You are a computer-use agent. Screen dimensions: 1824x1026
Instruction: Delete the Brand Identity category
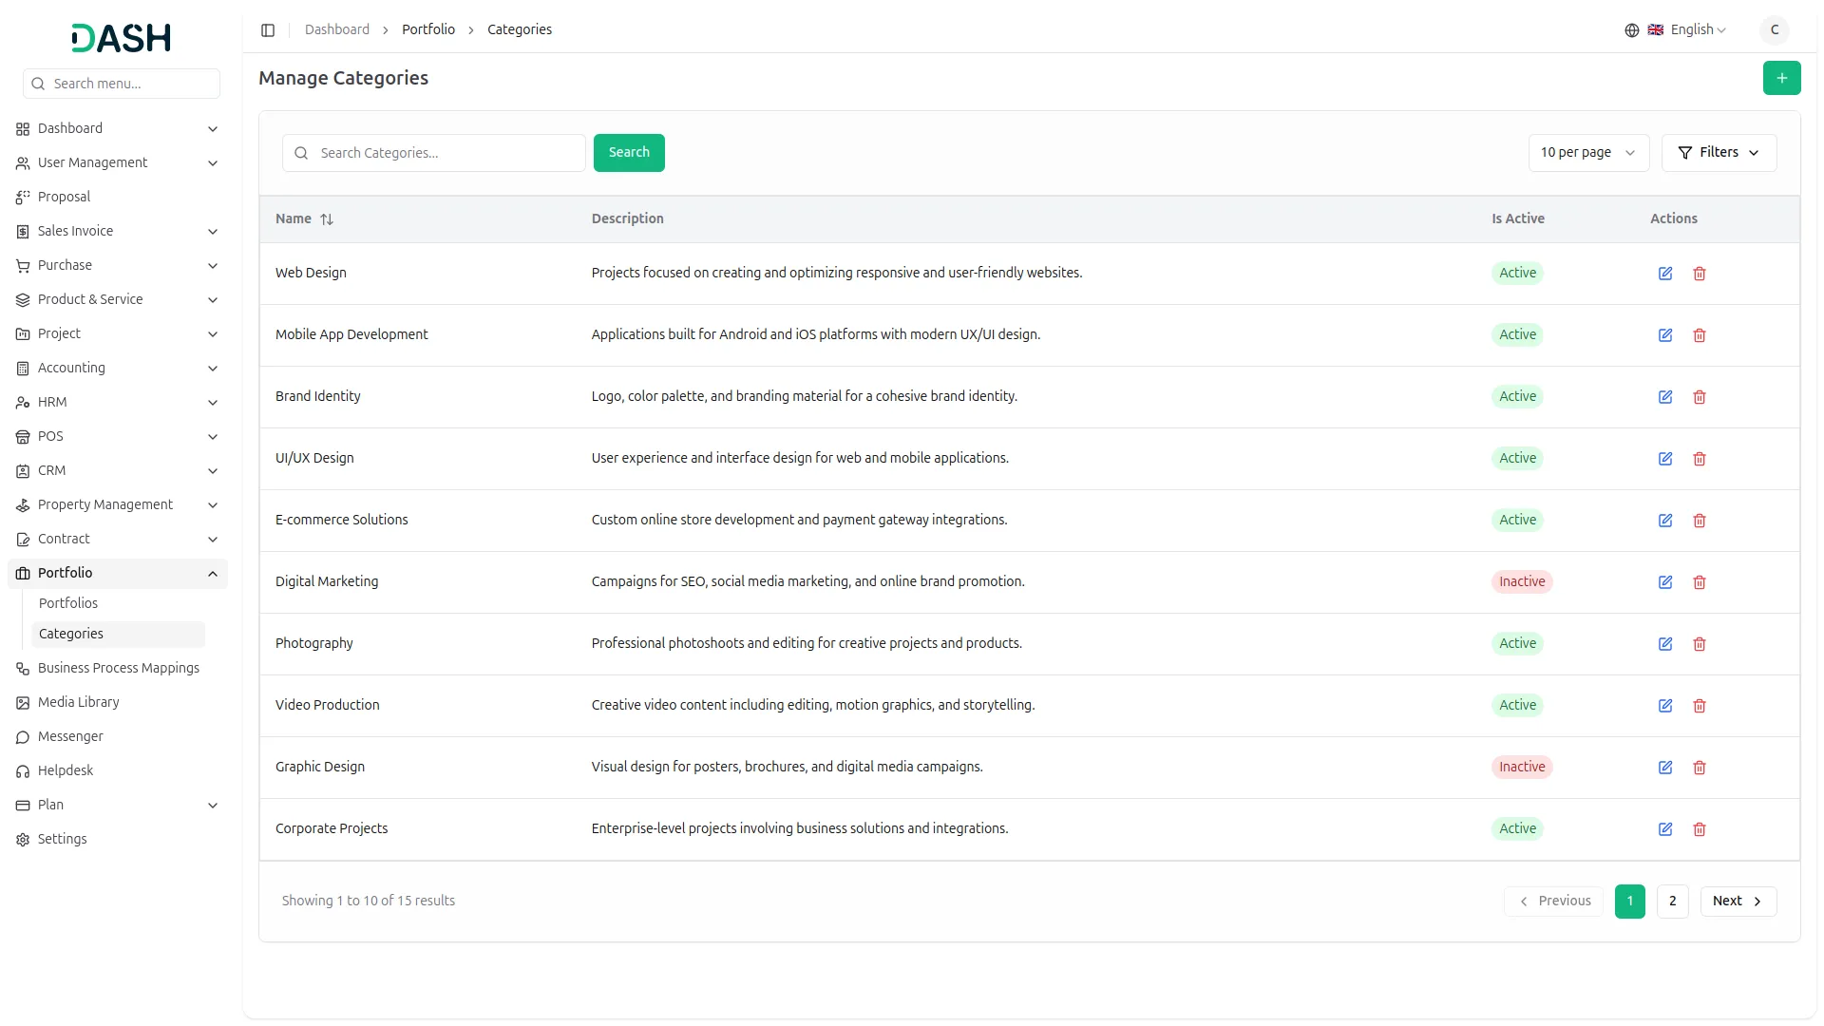tap(1700, 397)
